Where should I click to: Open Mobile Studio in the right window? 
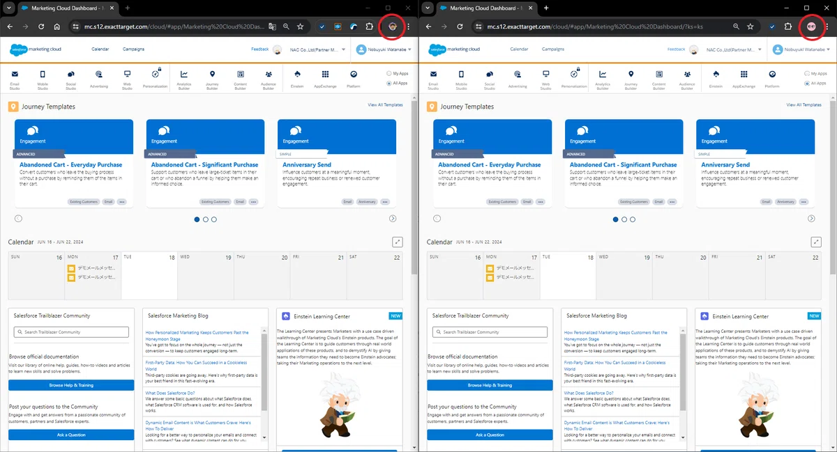coord(461,79)
